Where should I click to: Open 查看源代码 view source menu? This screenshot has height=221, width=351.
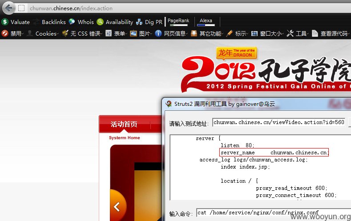tap(335, 33)
